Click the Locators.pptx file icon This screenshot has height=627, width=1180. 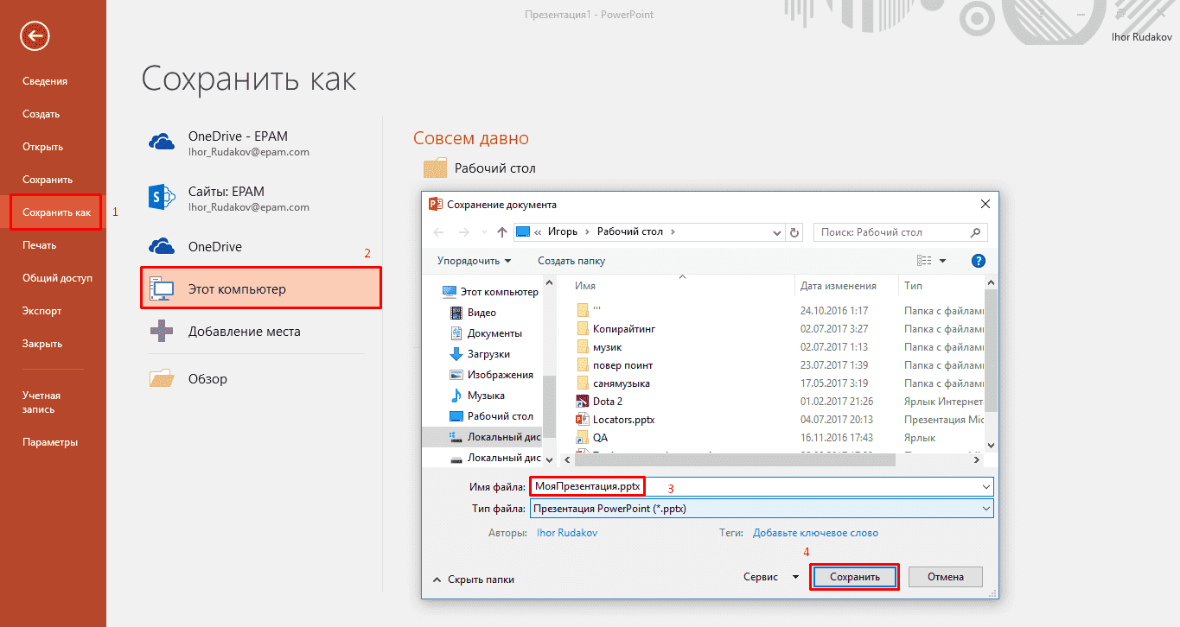click(x=582, y=419)
